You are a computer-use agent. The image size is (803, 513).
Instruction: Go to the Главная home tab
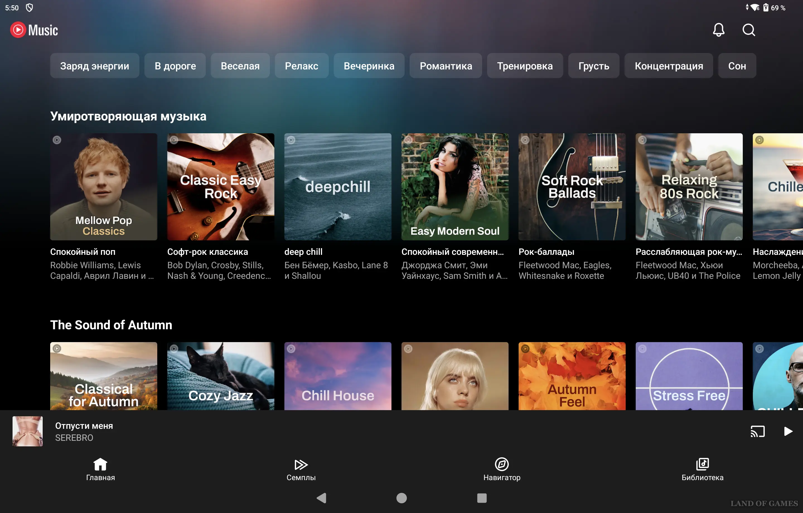[100, 469]
